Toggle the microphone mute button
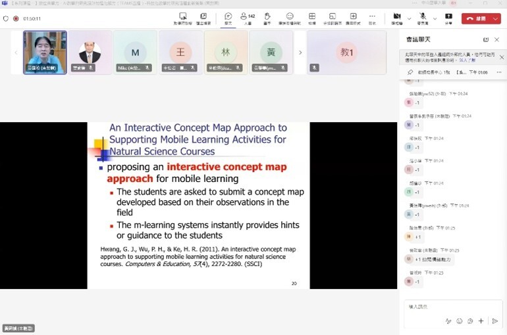507x335 pixels. (421, 18)
